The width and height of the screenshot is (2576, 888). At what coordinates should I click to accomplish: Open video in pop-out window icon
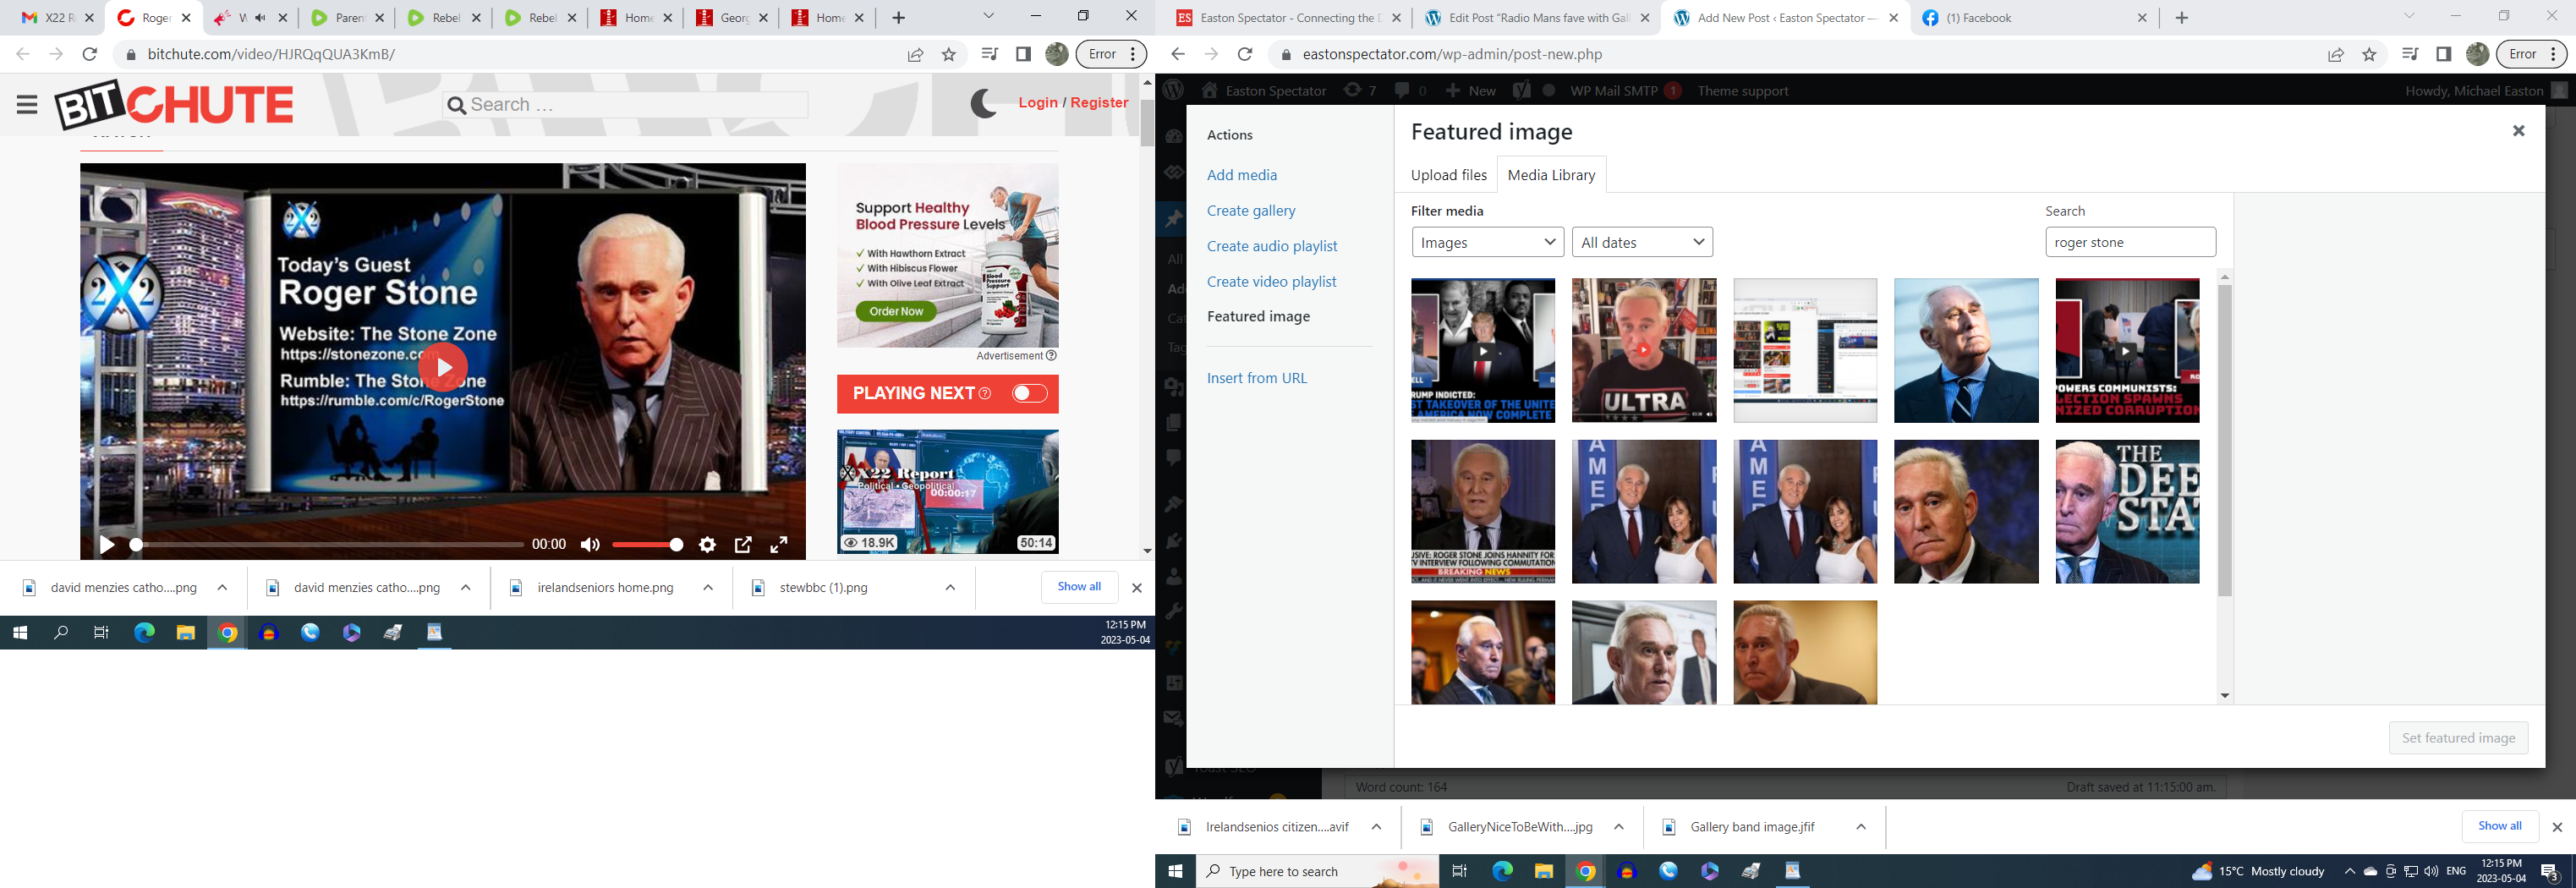pos(743,544)
